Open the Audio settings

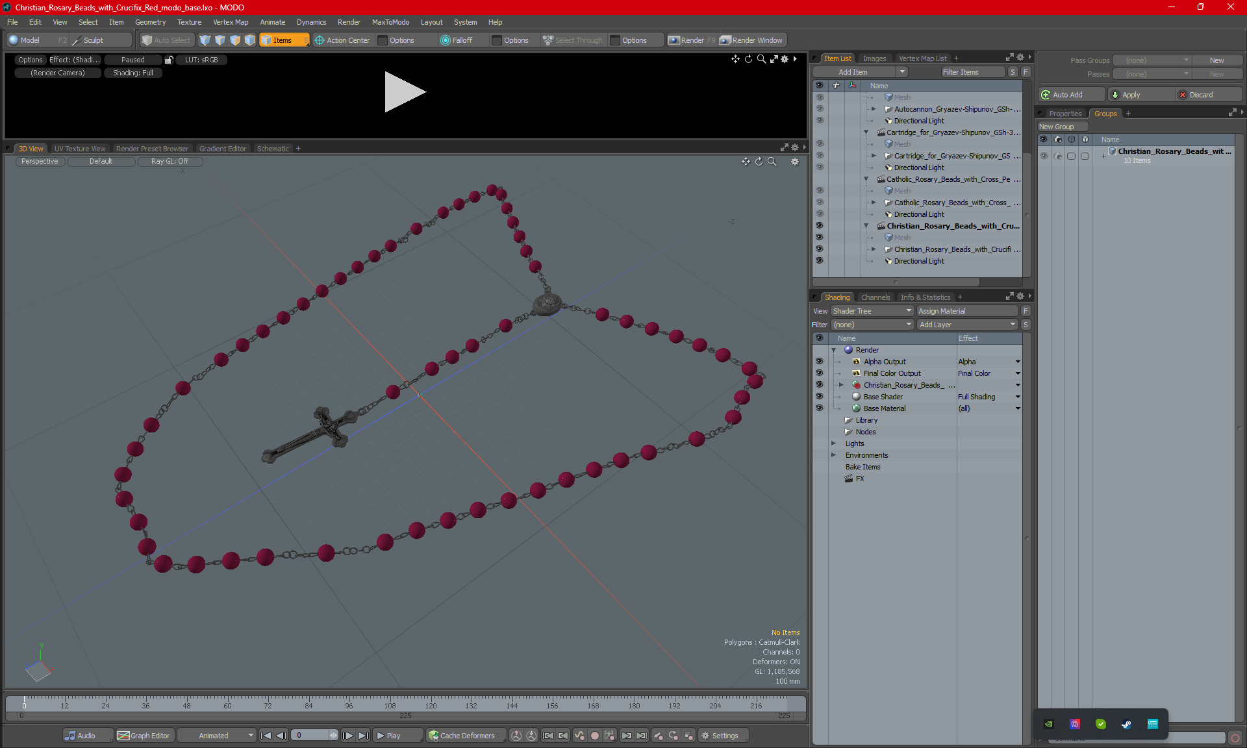tap(80, 736)
